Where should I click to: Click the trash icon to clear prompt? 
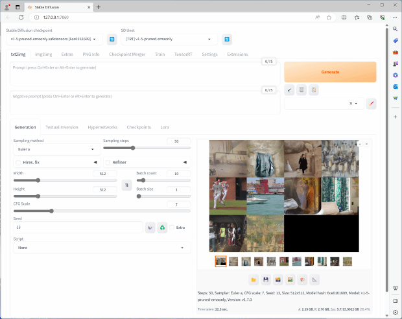coord(301,90)
